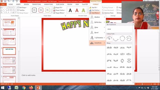This screenshot has height=90, width=160.
Task: Open the Shape Fill dropdown
Action: pyautogui.click(x=58, y=7)
